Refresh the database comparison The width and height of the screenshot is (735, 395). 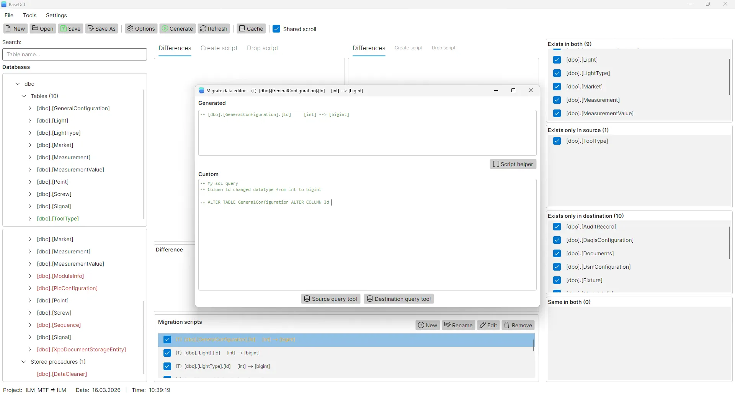tap(213, 29)
